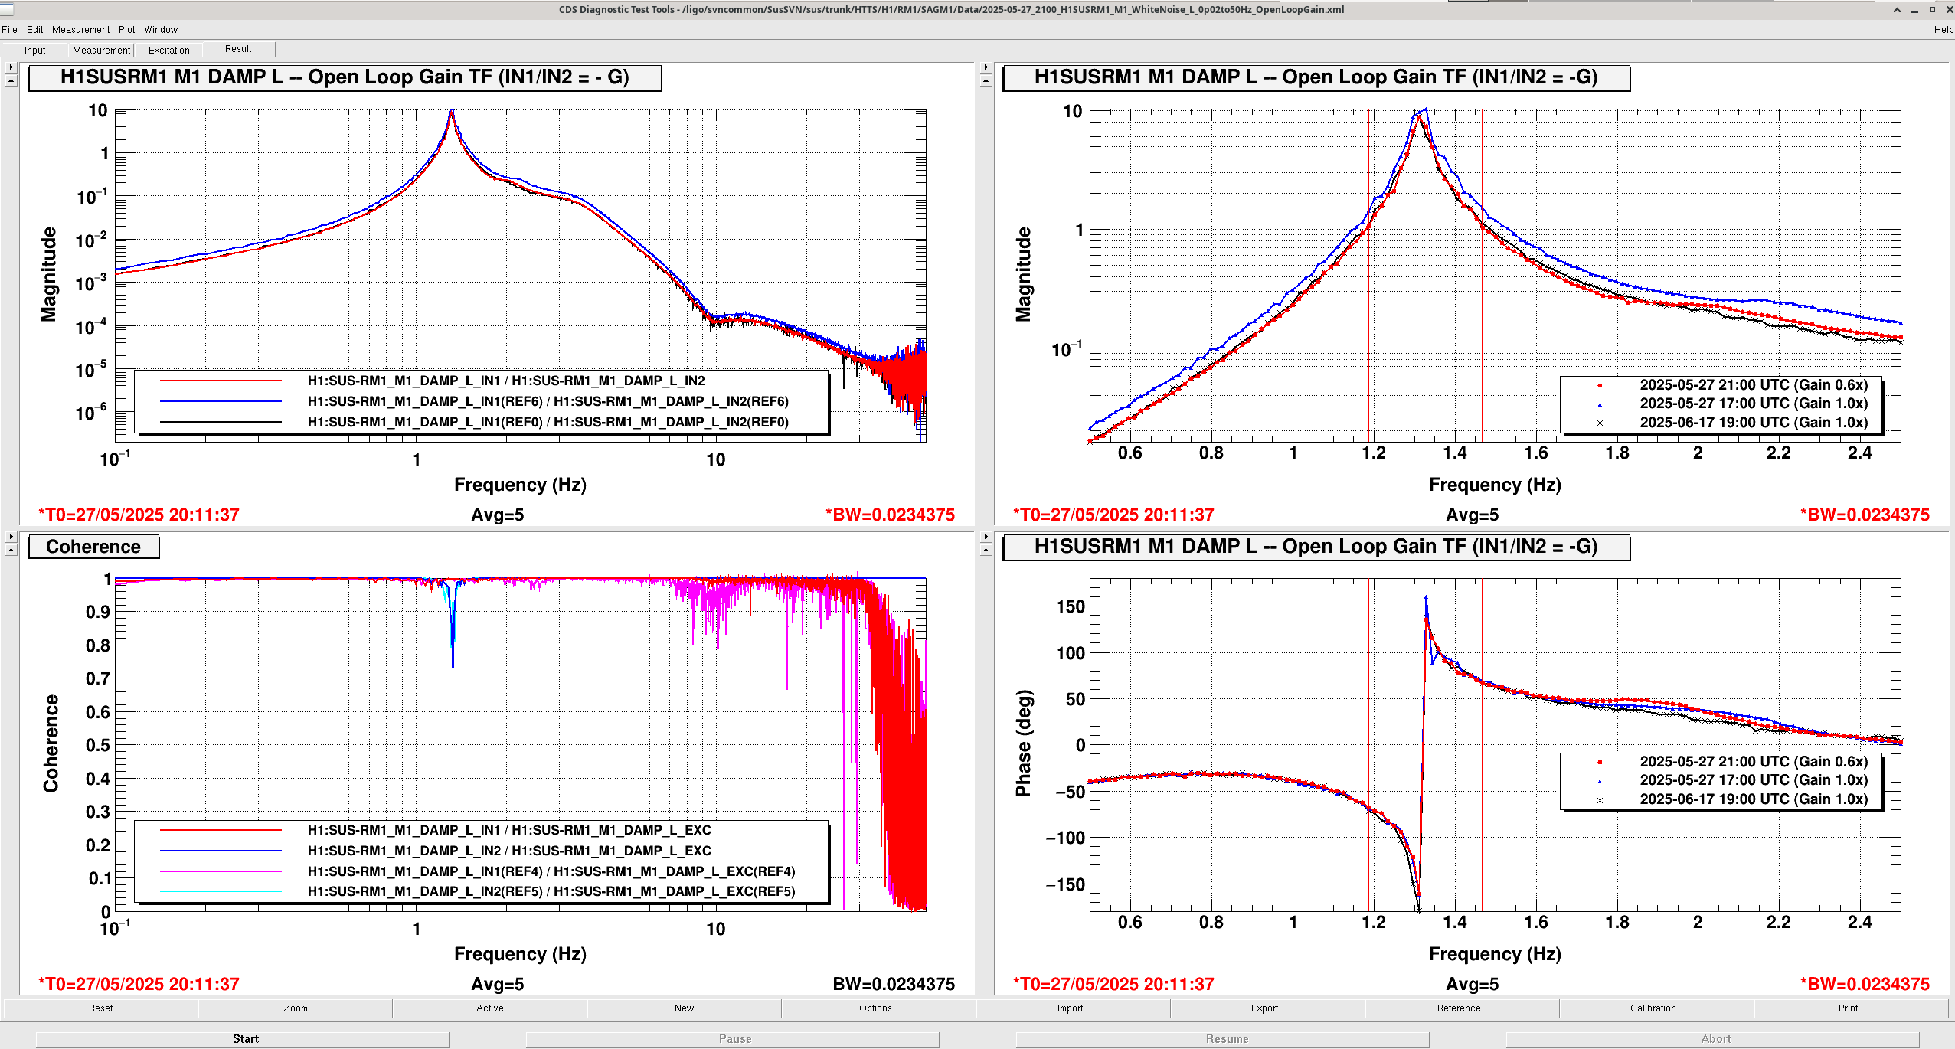This screenshot has width=1955, height=1049.
Task: Click the window menu icon in title bar
Action: [x=7, y=9]
